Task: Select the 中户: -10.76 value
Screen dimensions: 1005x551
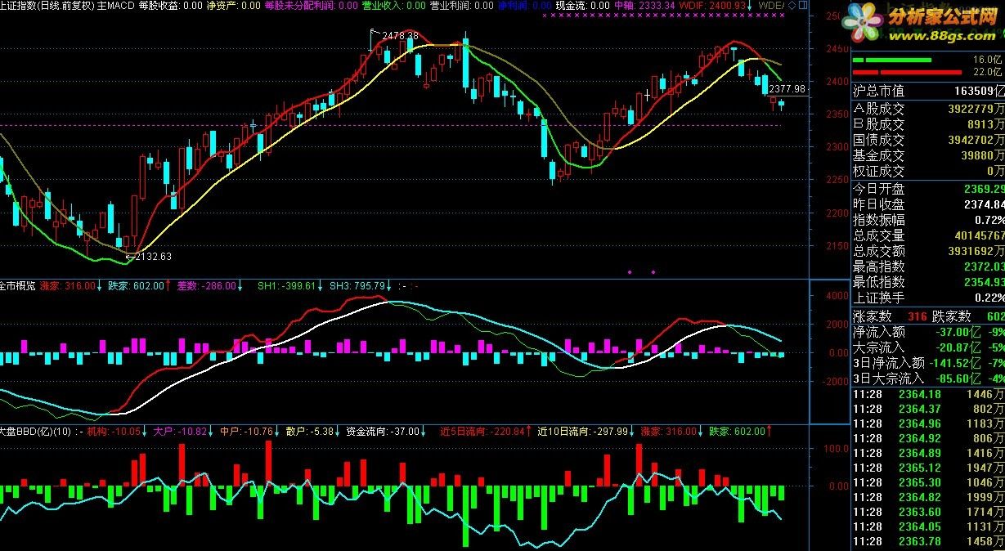Action: [x=246, y=431]
